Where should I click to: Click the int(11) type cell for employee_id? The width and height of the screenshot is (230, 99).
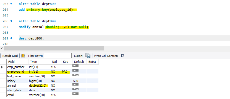39,72
